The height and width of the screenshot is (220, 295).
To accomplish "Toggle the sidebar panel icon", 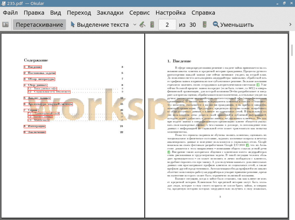I will point(5,25).
